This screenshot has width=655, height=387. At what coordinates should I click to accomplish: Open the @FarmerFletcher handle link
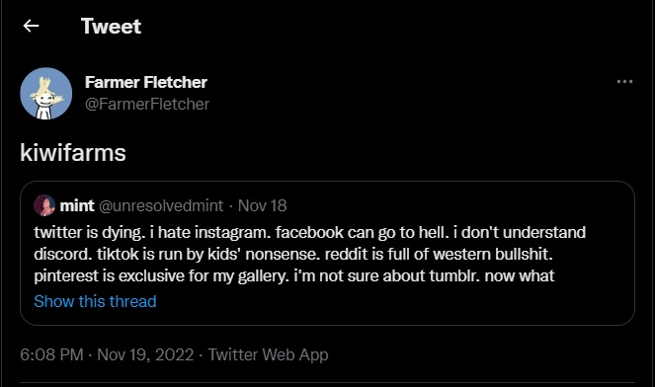[147, 104]
